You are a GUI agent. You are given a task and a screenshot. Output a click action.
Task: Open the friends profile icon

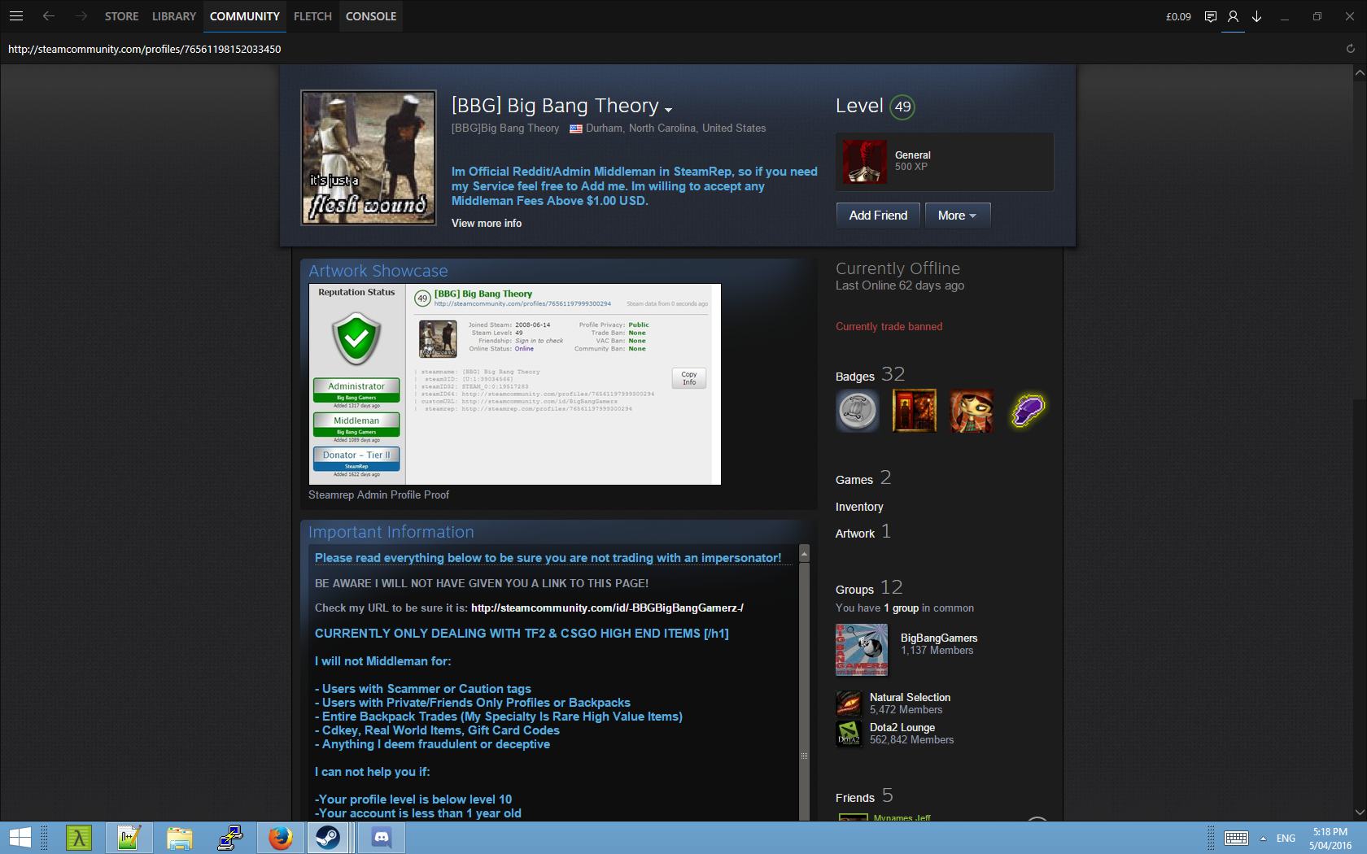1234,17
